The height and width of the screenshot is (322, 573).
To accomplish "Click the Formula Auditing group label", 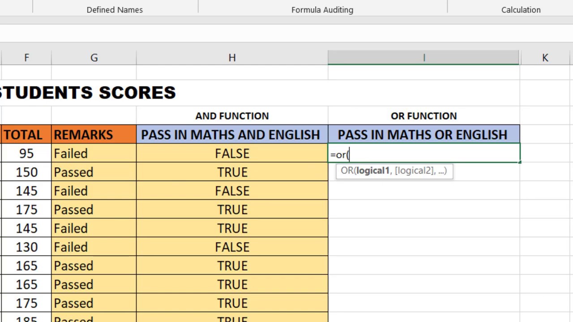I will coord(322,10).
